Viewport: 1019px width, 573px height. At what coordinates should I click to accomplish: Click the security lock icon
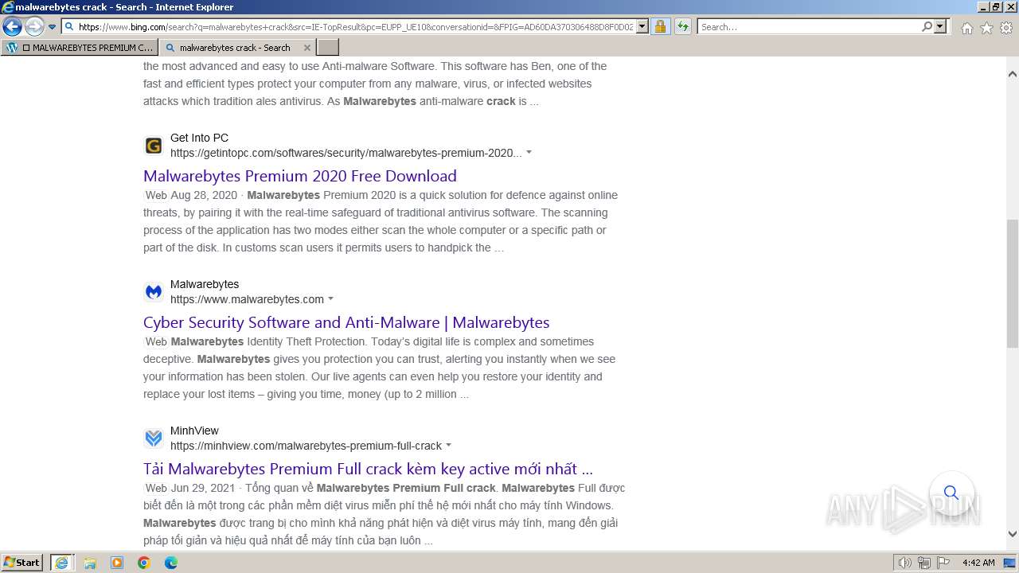[x=660, y=27]
